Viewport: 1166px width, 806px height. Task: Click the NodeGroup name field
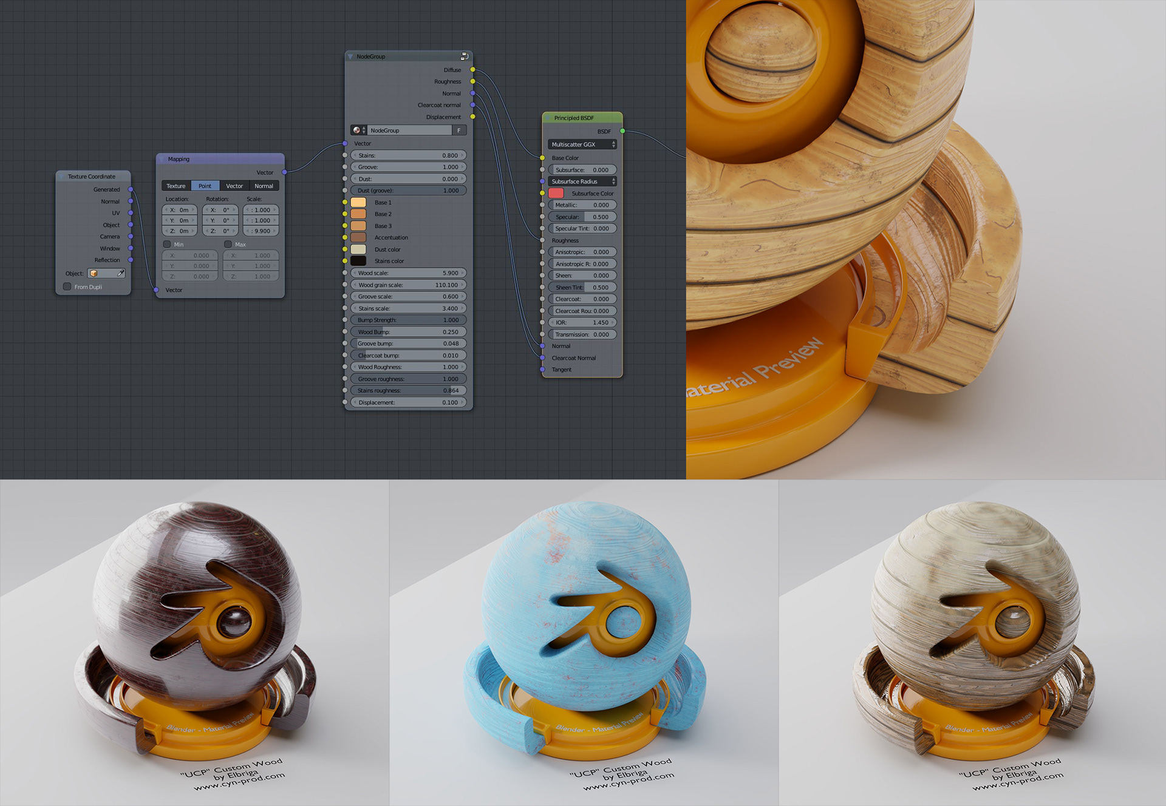[x=410, y=130]
